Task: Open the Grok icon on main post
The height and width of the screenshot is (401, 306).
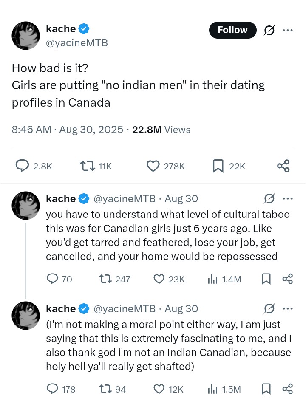Action: tap(269, 30)
